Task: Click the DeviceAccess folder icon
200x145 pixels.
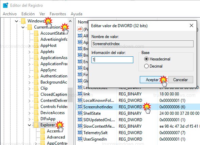Action: 36,113
